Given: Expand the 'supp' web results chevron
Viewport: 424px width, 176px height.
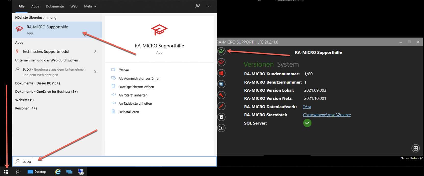Looking at the screenshot, I should [x=95, y=72].
